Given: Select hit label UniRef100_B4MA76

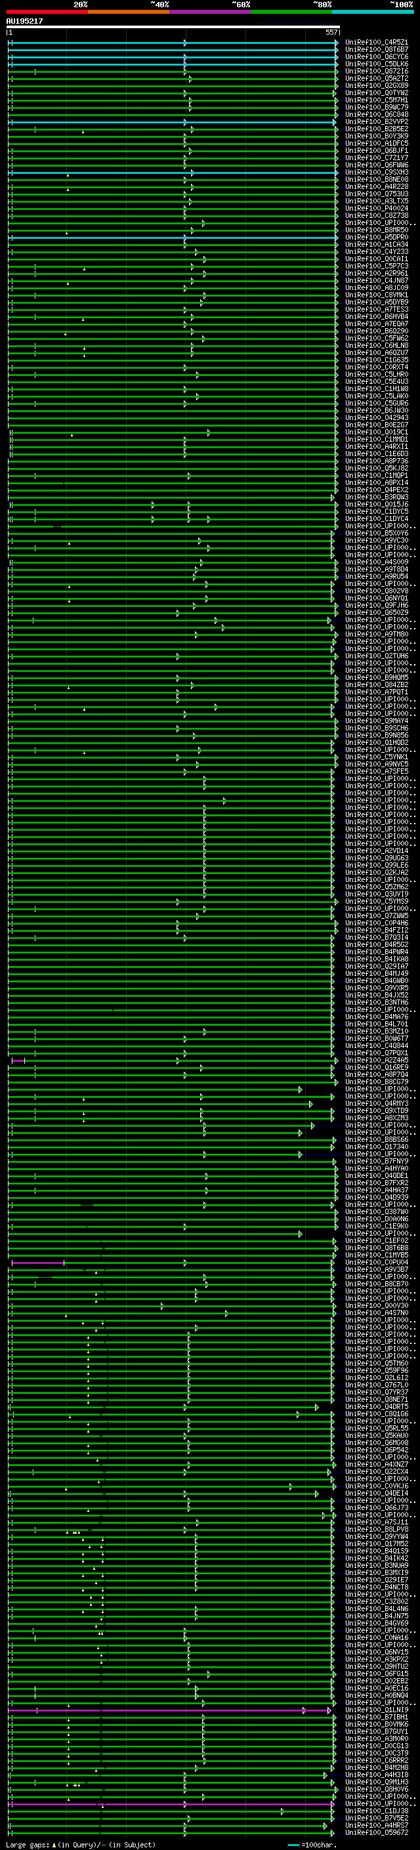Looking at the screenshot, I should click(376, 1017).
